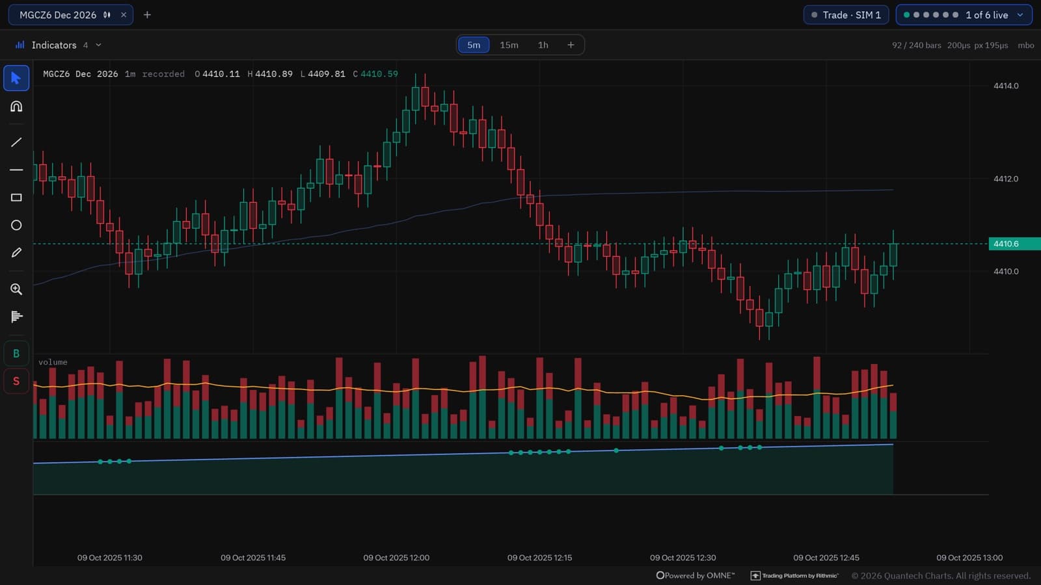Click the 4412.0 price axis label
The image size is (1041, 585).
pyautogui.click(x=1006, y=179)
